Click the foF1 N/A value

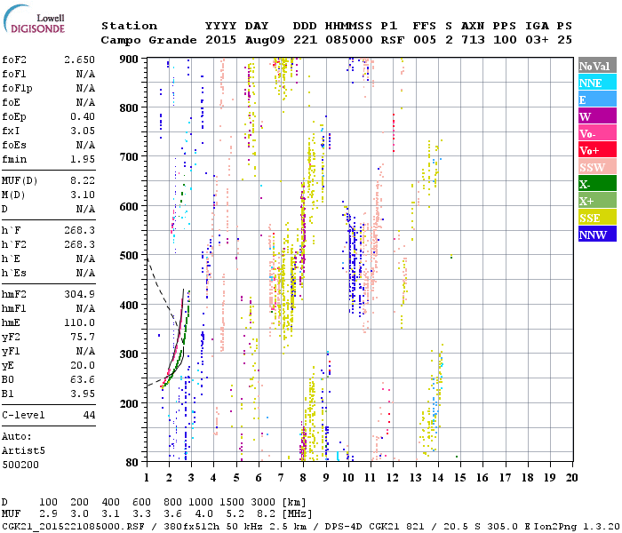(x=85, y=74)
